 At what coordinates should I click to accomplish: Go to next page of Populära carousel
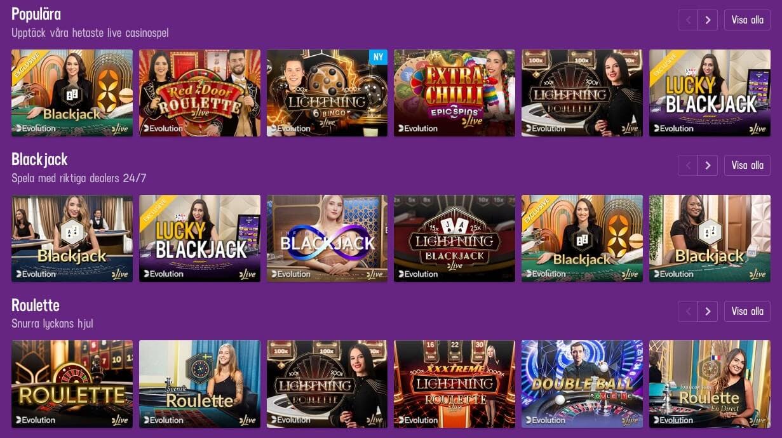point(708,20)
